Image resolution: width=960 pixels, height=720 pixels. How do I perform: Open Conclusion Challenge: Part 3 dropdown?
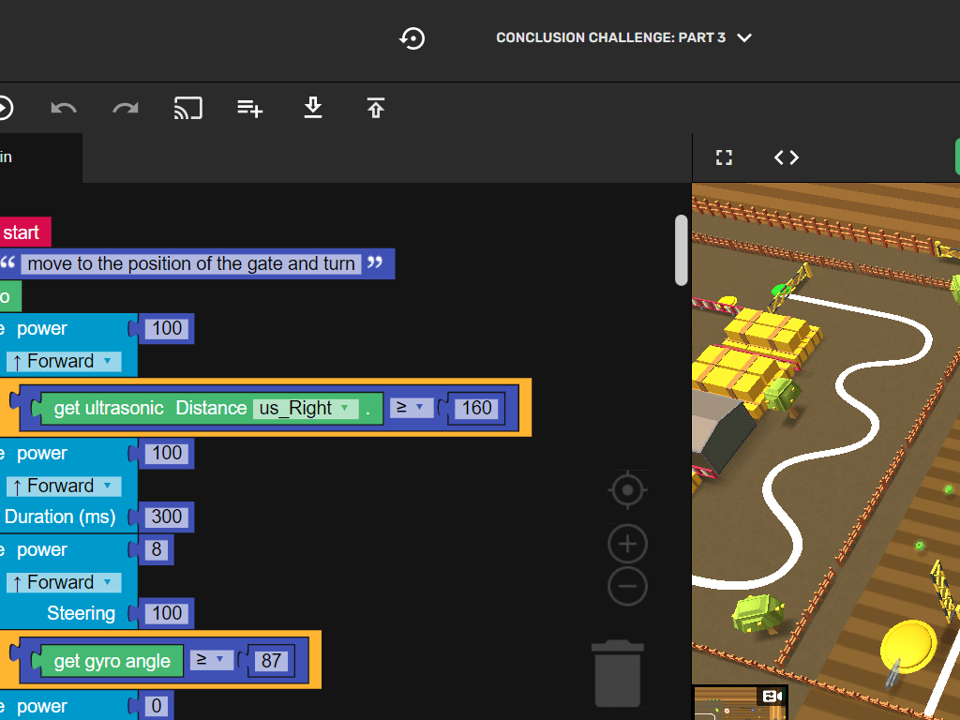[x=623, y=38]
